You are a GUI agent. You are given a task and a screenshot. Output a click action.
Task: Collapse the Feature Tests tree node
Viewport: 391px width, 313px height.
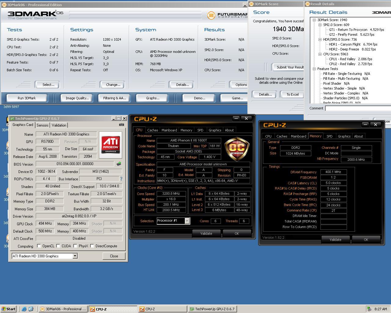314,69
